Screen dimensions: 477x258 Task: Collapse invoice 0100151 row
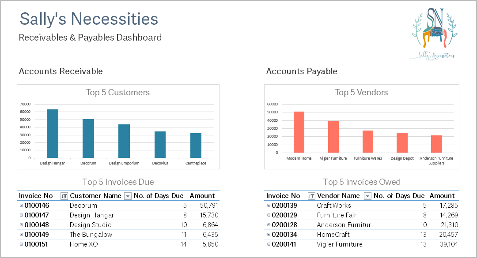(21, 244)
